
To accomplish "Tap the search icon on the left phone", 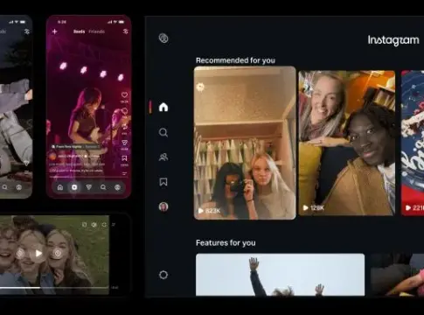I will 5,187.
